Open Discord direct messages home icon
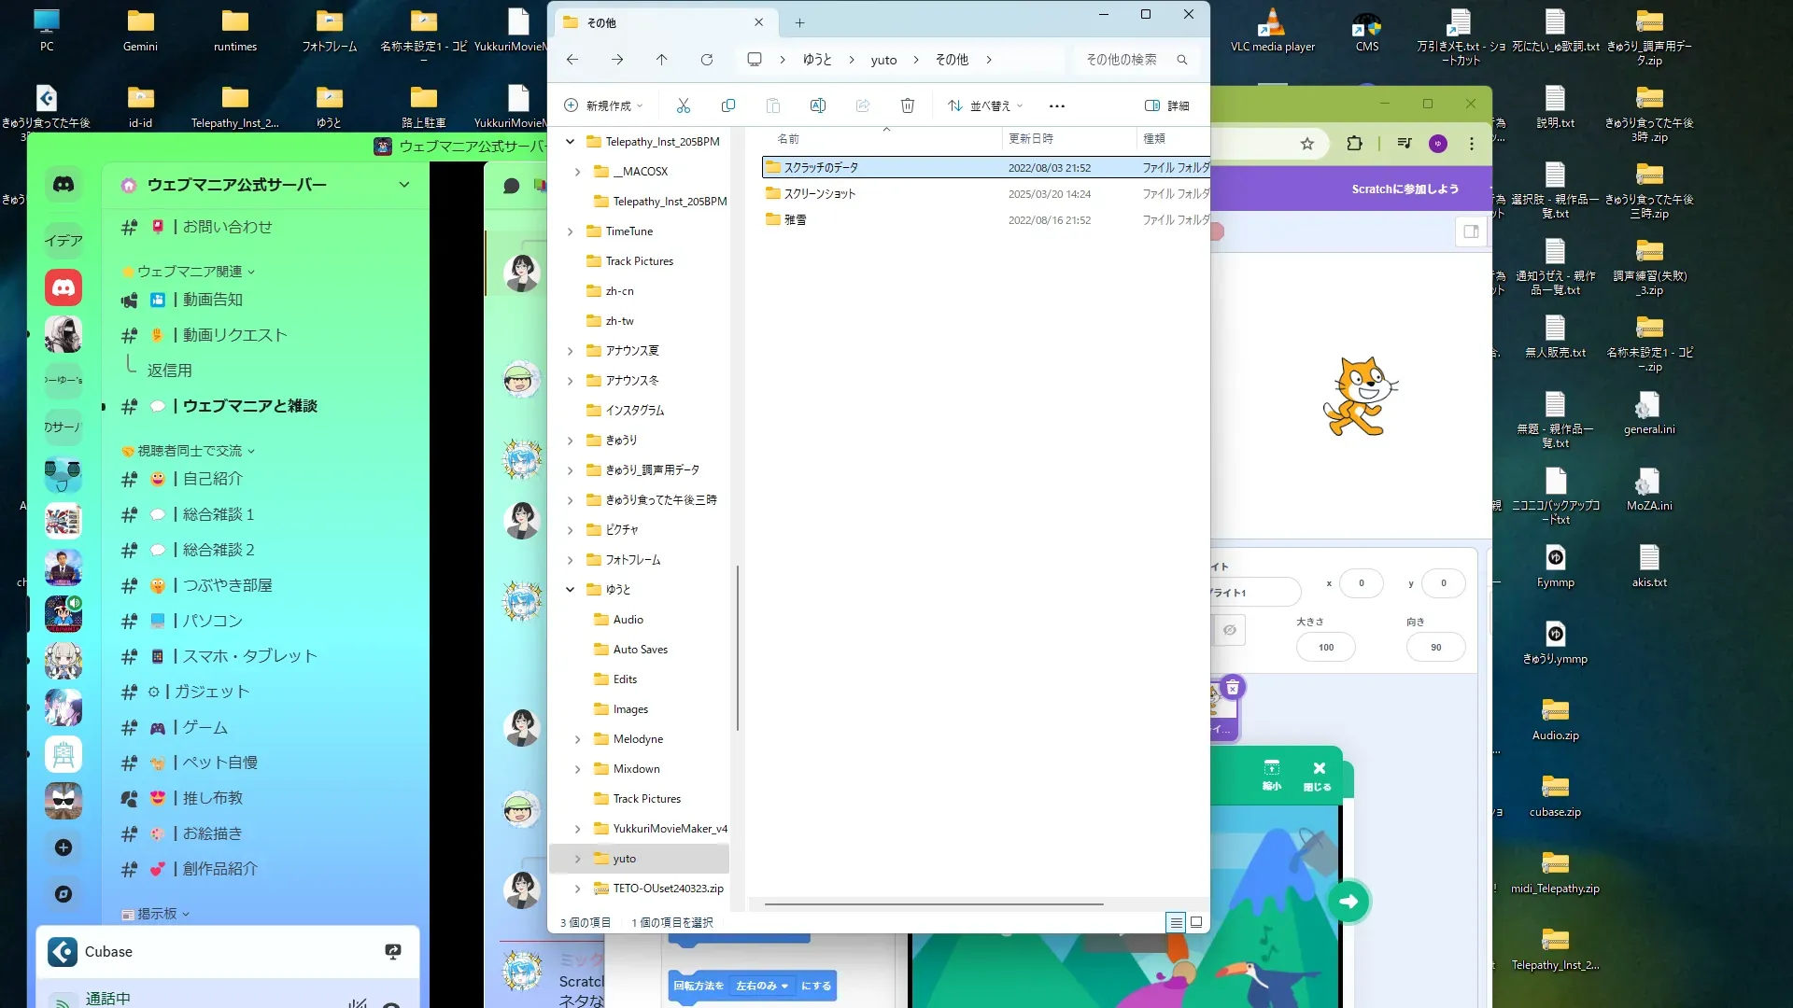 64,185
